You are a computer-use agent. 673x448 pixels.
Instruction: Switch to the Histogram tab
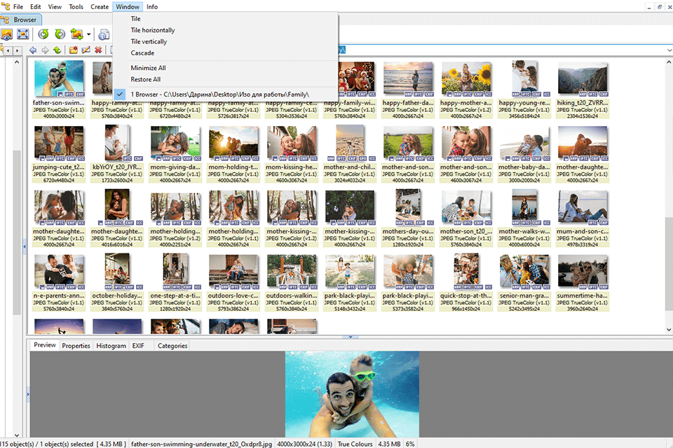click(111, 346)
